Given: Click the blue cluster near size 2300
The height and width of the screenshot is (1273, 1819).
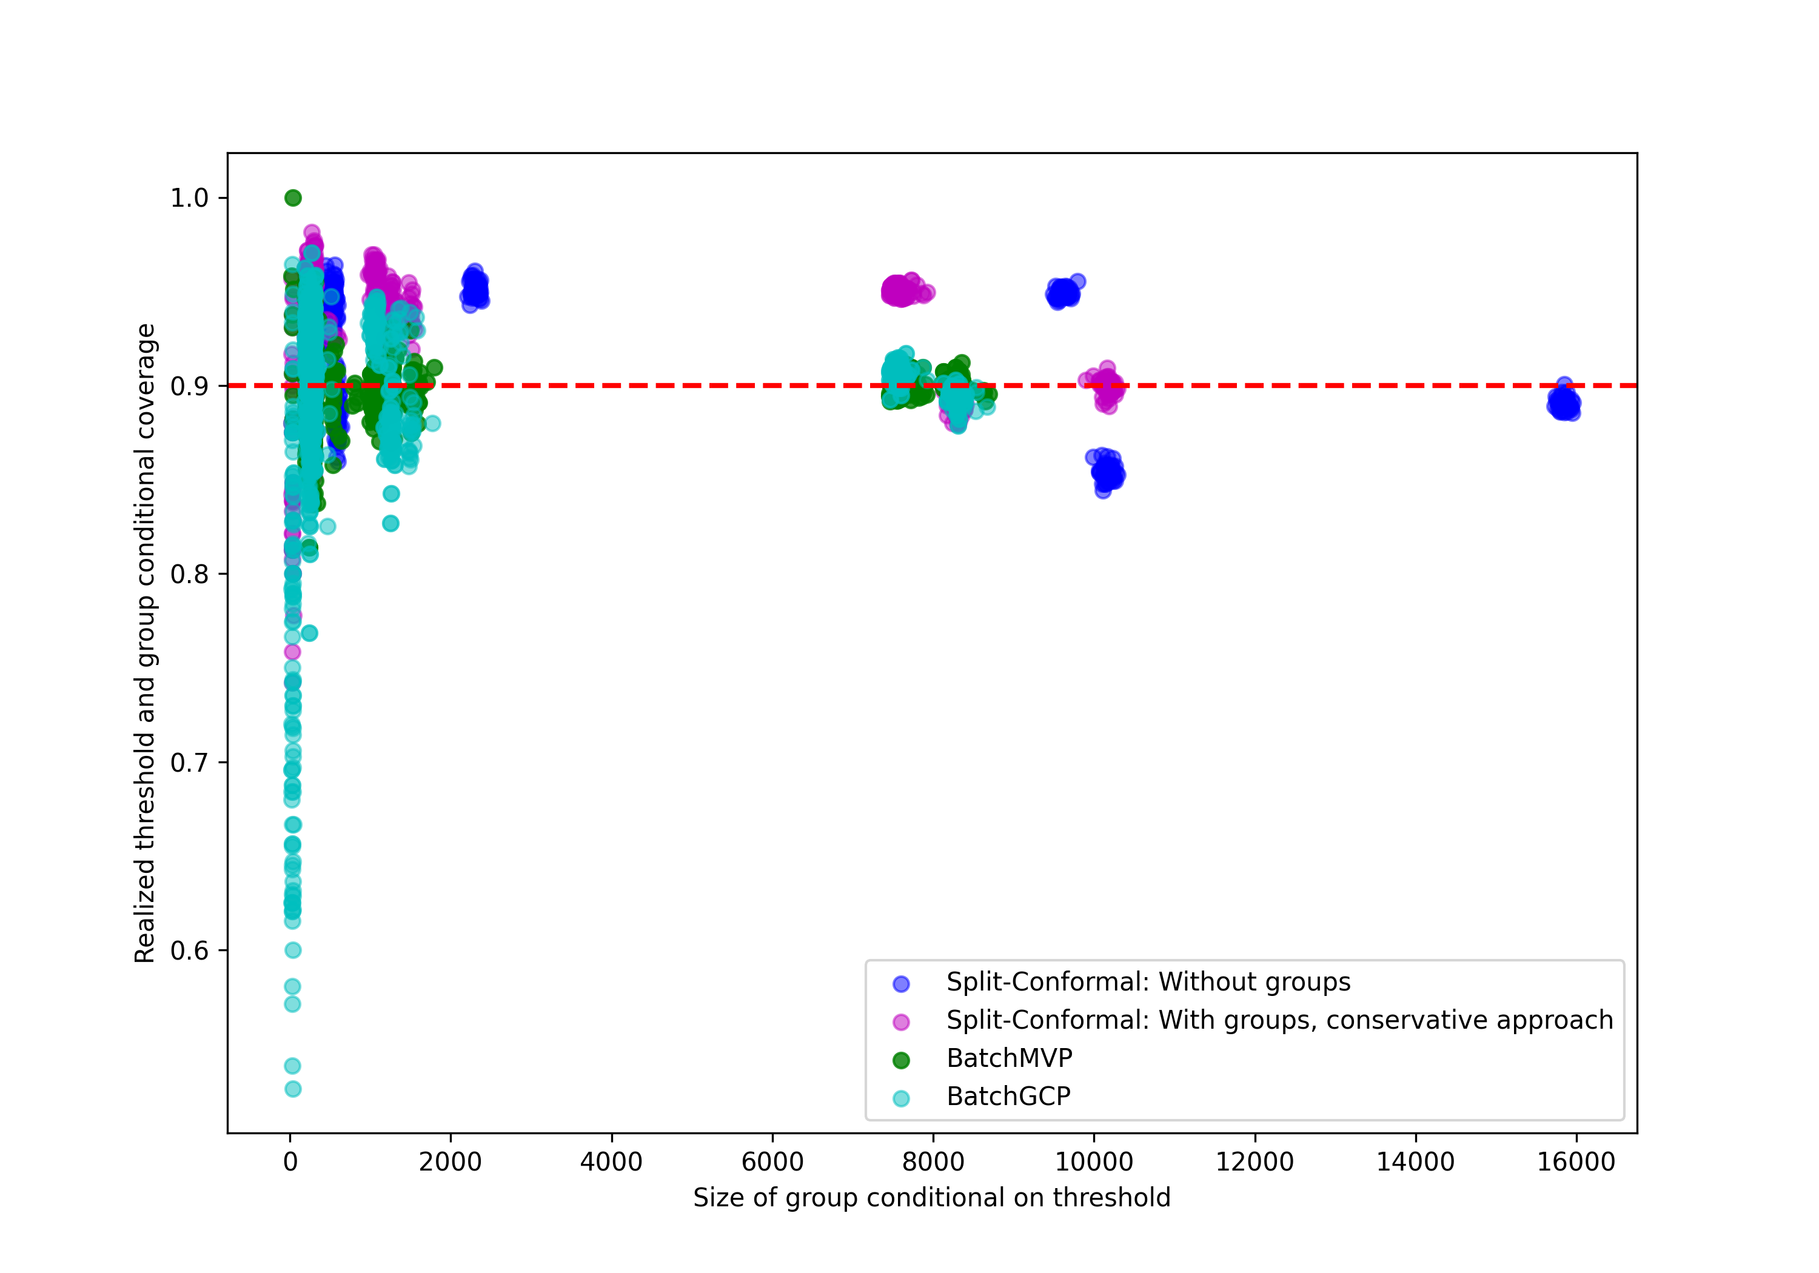Looking at the screenshot, I should (475, 289).
